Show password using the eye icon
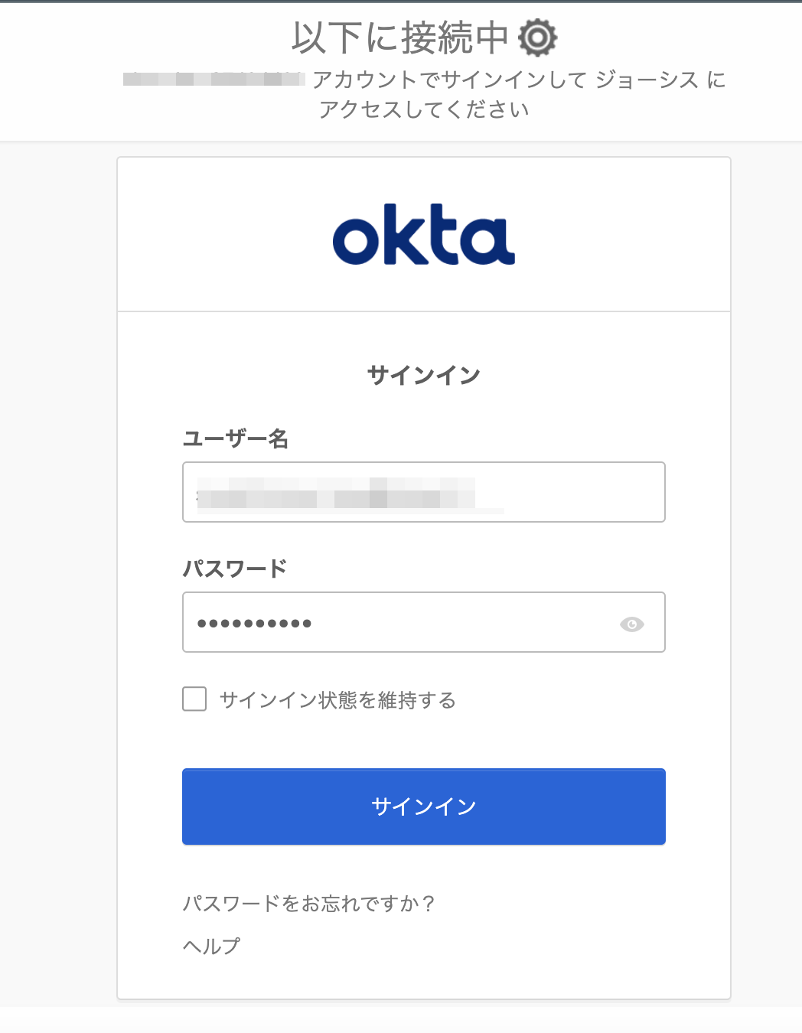802x1033 pixels. tap(631, 624)
